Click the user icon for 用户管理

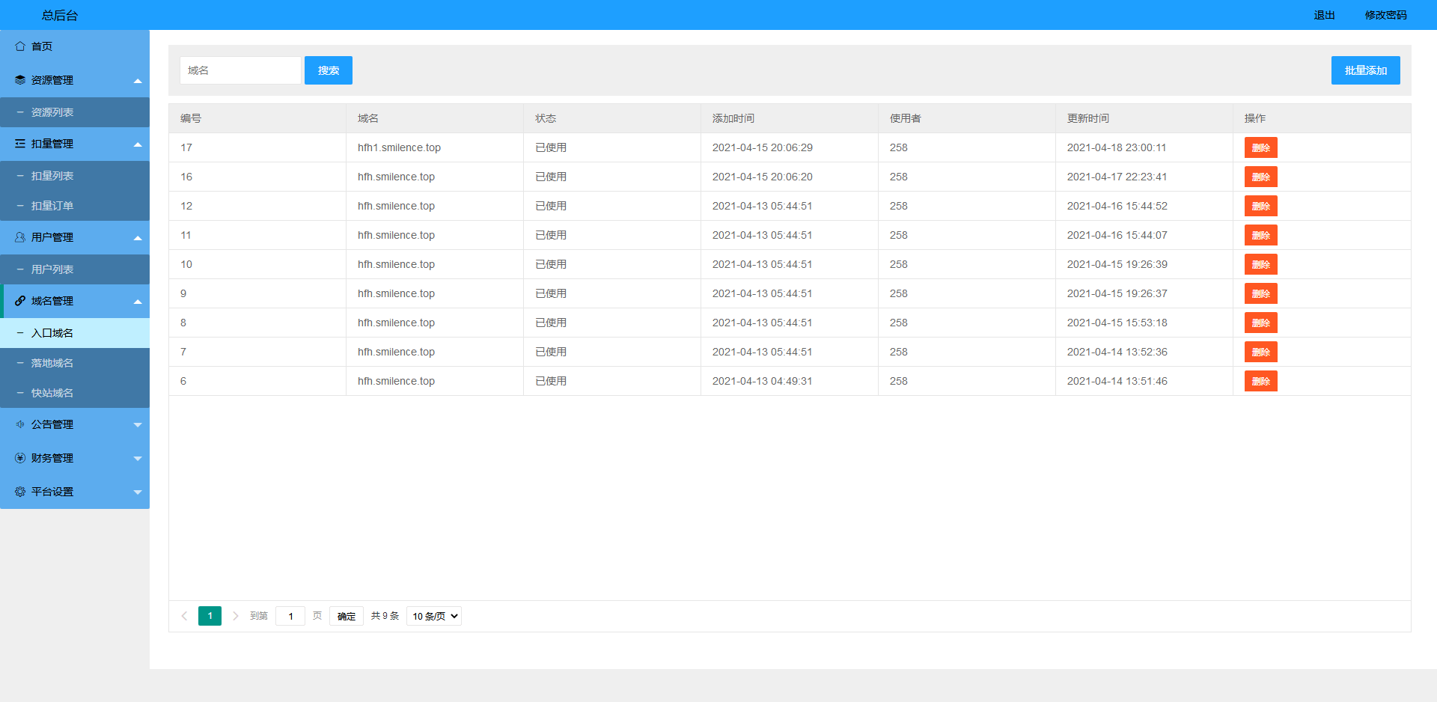point(20,237)
